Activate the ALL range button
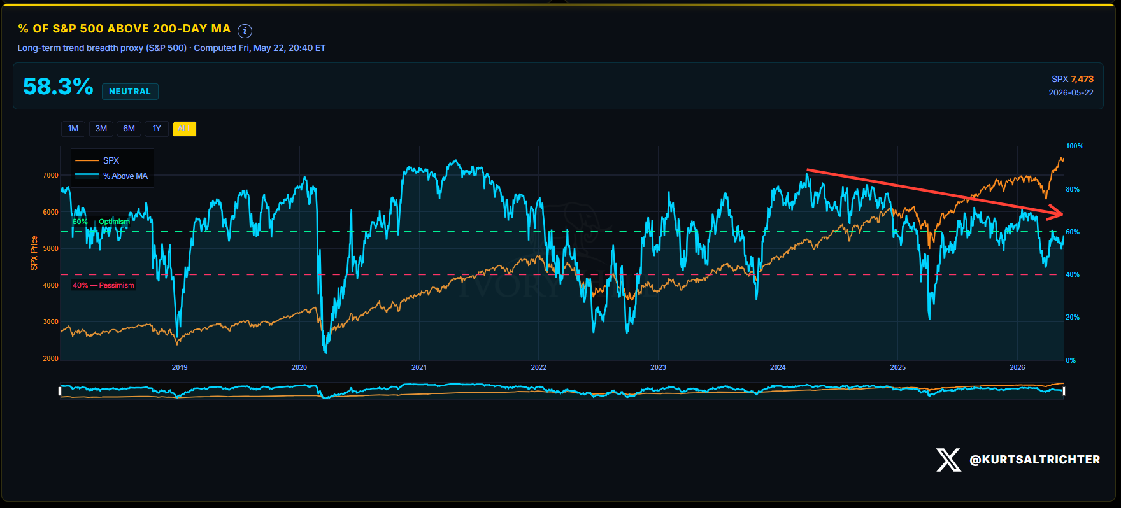Image resolution: width=1121 pixels, height=508 pixels. tap(185, 129)
